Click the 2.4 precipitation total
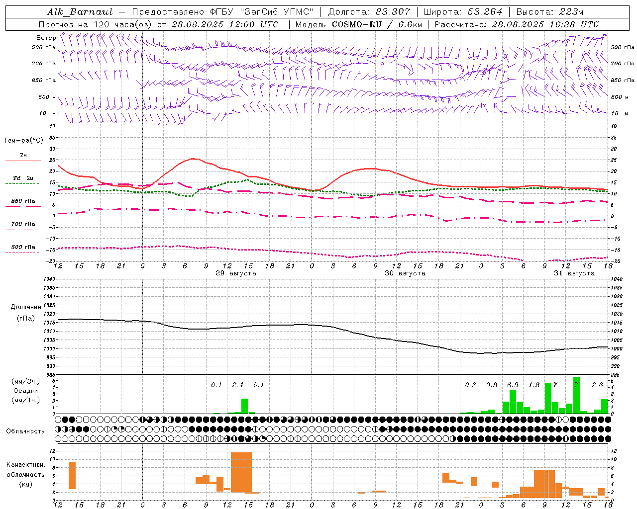 pyautogui.click(x=238, y=385)
